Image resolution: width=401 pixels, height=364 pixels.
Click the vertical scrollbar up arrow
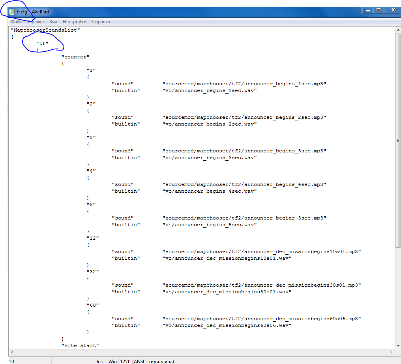pos(398,30)
